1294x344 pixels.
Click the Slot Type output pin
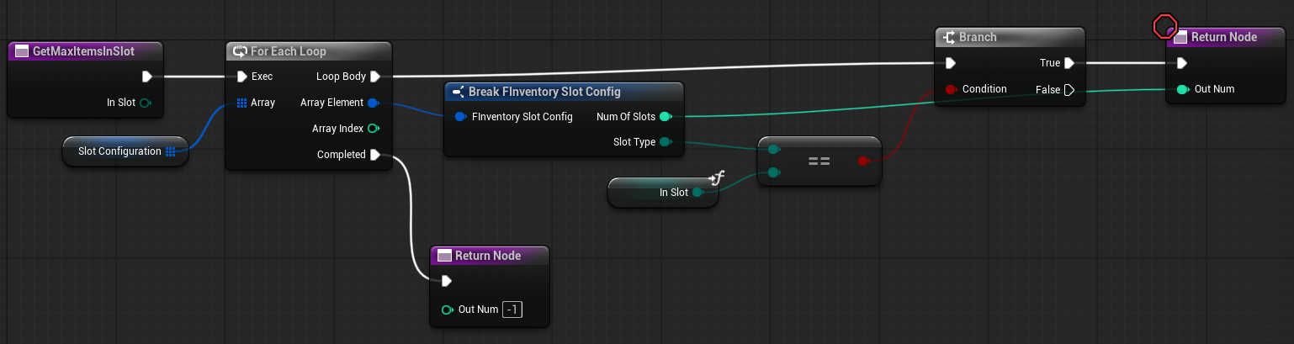click(x=665, y=142)
